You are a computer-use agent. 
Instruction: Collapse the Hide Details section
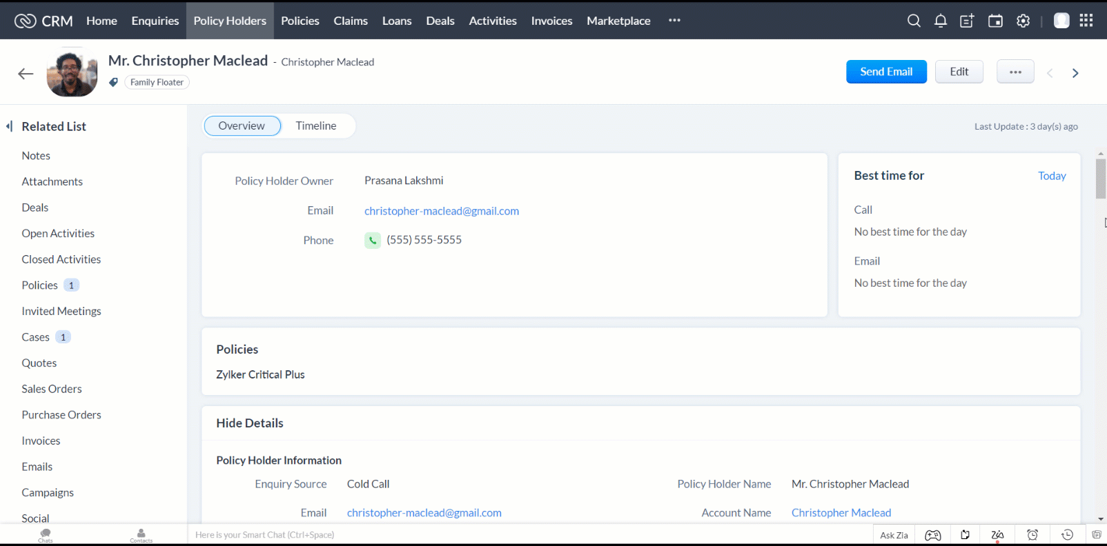click(x=250, y=423)
